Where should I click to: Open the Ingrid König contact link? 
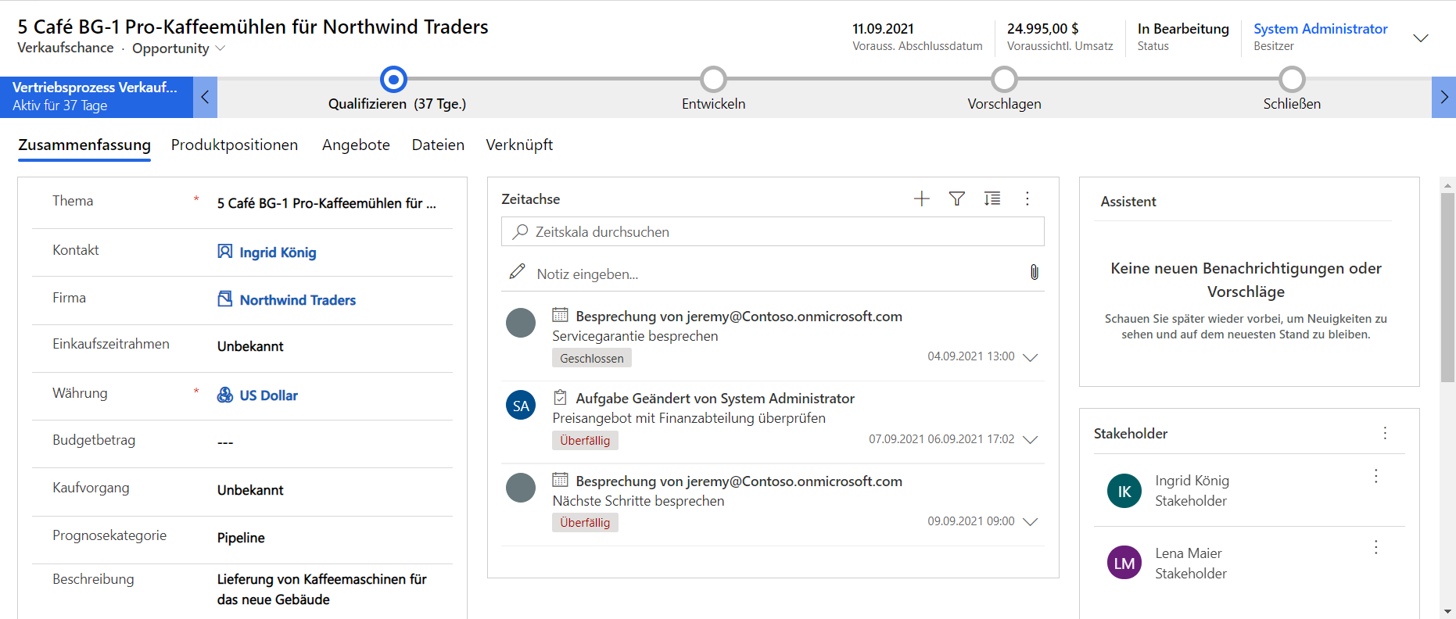[278, 252]
